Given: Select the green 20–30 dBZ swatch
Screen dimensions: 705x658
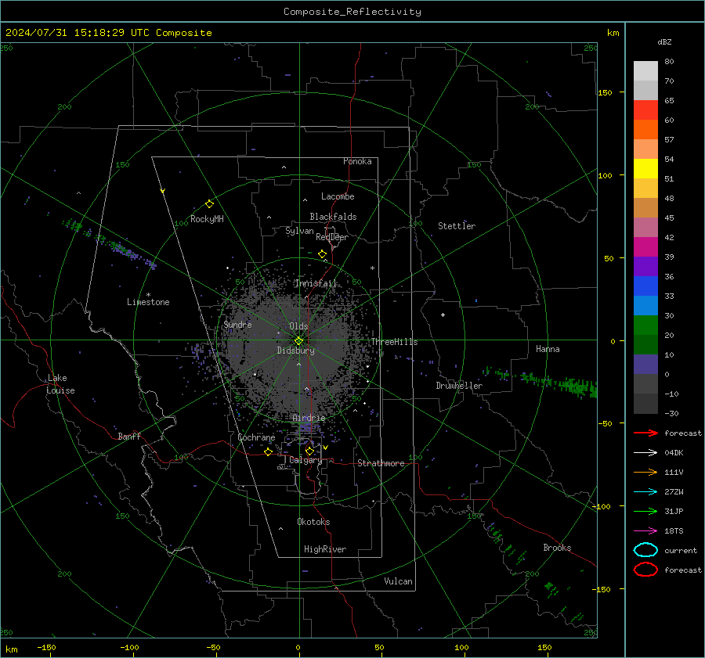Looking at the screenshot, I should [645, 325].
